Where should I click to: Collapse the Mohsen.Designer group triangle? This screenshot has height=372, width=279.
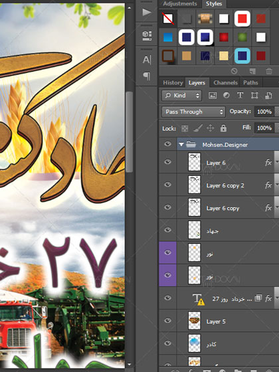click(181, 144)
